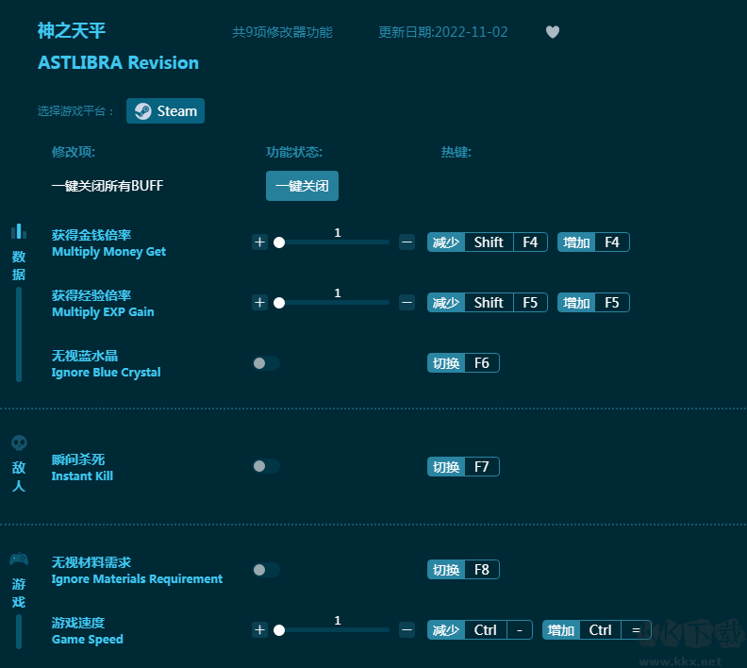Click plus icon for Multiply Money Get

[x=259, y=242]
